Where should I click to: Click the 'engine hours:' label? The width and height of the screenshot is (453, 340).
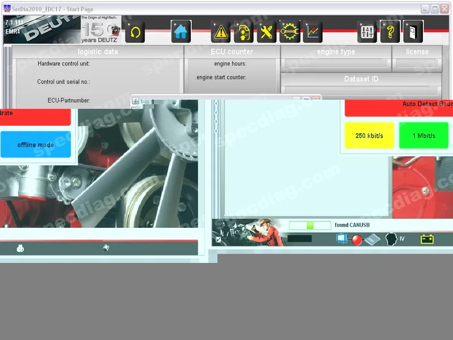230,63
